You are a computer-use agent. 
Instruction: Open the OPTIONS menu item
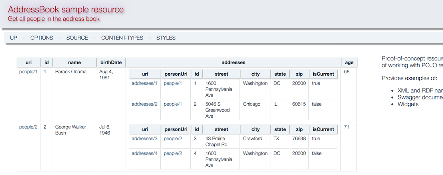click(x=42, y=38)
